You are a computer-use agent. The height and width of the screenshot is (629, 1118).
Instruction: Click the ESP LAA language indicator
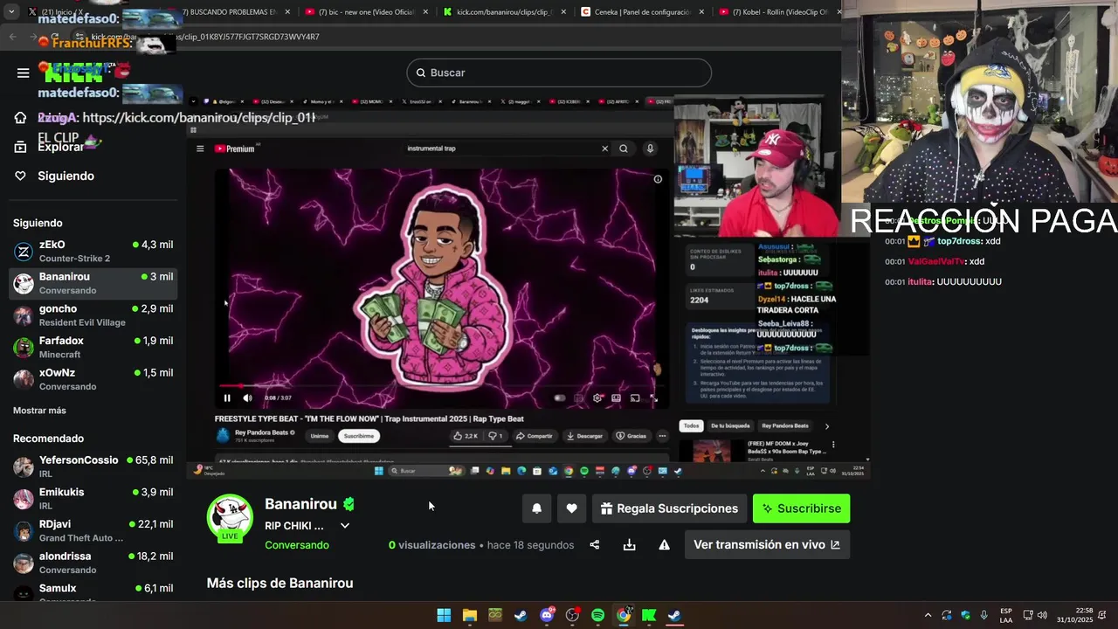[1006, 615]
